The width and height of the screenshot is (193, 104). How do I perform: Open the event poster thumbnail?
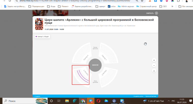coord(39,24)
